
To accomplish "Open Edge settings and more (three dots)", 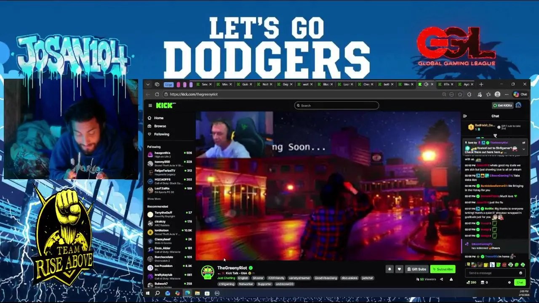I will (x=507, y=94).
